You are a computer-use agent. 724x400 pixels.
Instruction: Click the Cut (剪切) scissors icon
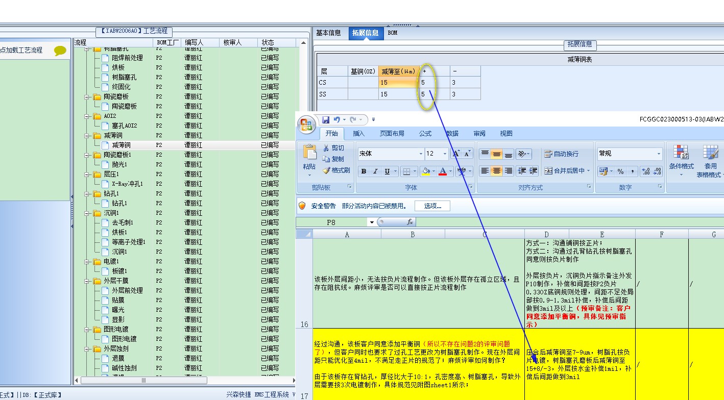pos(326,148)
